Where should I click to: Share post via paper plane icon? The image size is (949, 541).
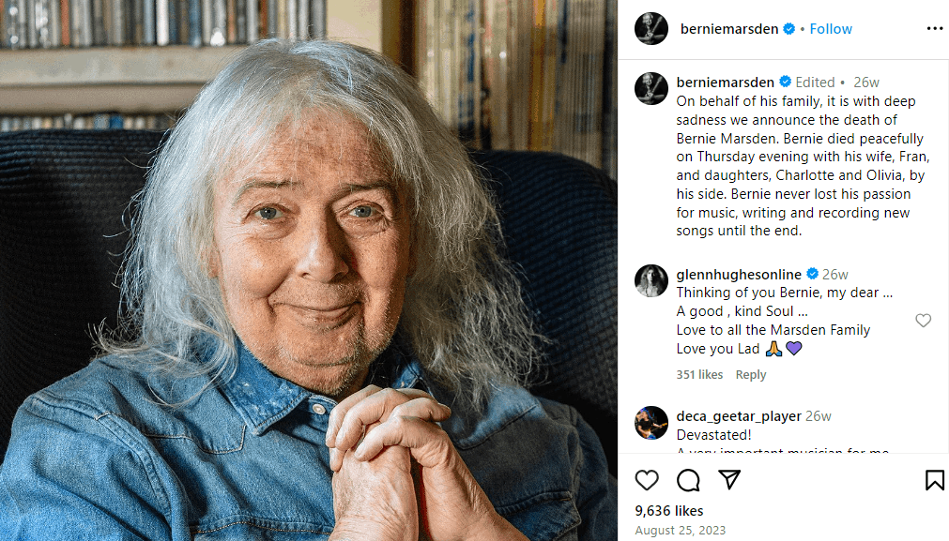pyautogui.click(x=729, y=480)
